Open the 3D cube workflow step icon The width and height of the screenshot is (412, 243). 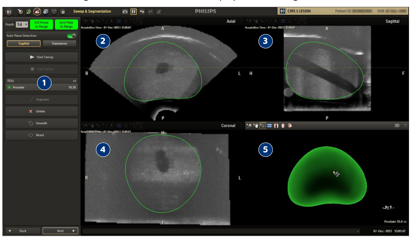(46, 12)
